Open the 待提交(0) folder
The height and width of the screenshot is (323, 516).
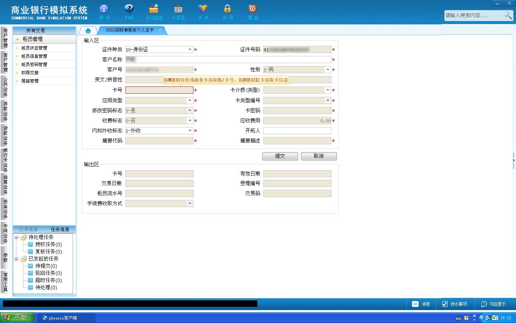(x=42, y=266)
